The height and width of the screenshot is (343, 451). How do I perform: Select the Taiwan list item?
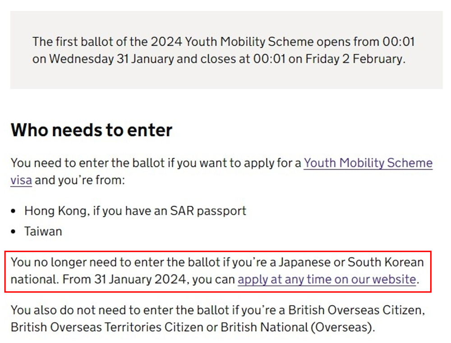tap(43, 232)
